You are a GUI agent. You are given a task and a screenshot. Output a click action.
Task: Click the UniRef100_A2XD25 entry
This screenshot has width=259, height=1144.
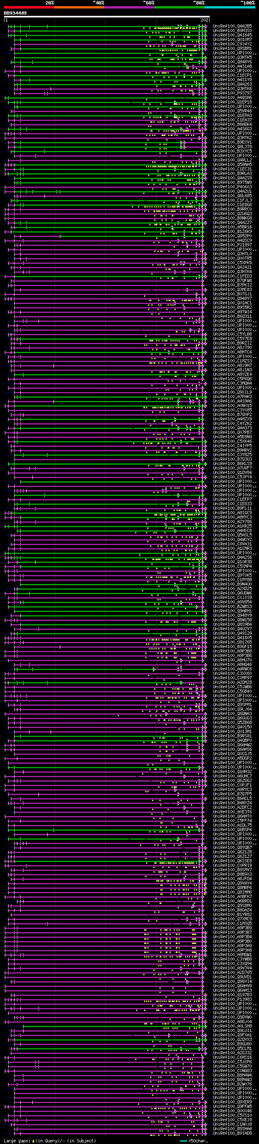click(x=232, y=588)
